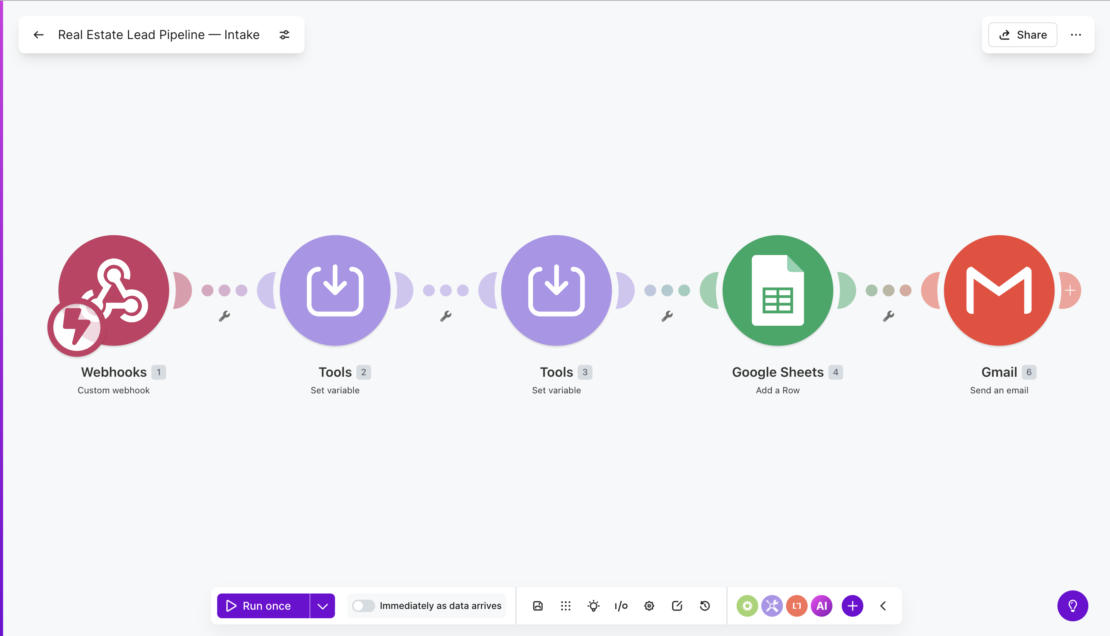Open the previous versions history icon
1110x636 pixels.
coord(705,605)
